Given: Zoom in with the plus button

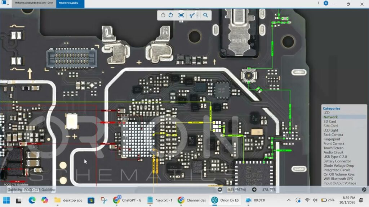Looking at the screenshot, I should (x=254, y=190).
